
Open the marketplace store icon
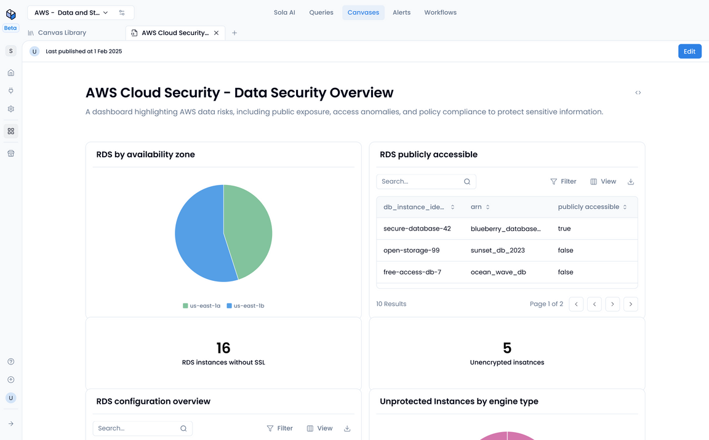[11, 154]
